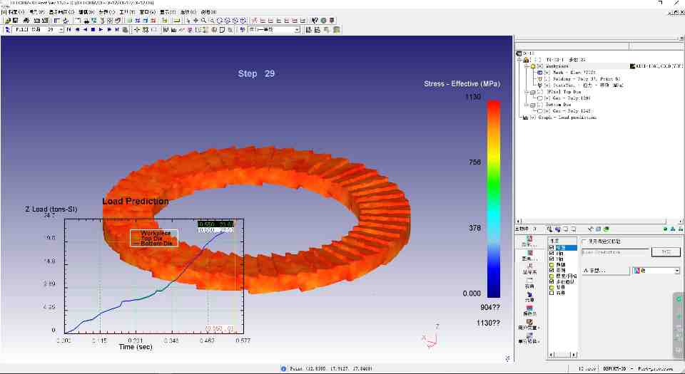
Task: Jump to the first step button
Action: pyautogui.click(x=69, y=30)
